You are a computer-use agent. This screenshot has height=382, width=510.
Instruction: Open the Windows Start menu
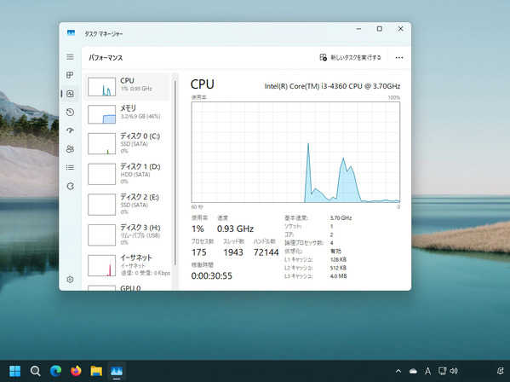[15, 371]
